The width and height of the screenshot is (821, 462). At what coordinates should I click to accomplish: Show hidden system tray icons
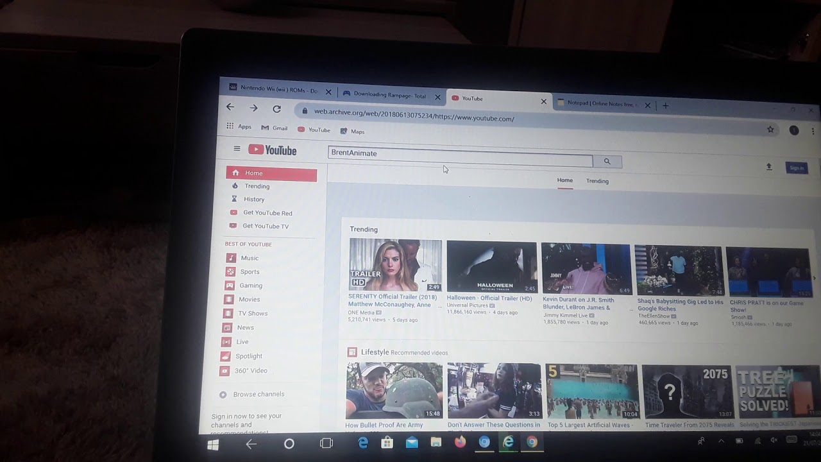[721, 441]
